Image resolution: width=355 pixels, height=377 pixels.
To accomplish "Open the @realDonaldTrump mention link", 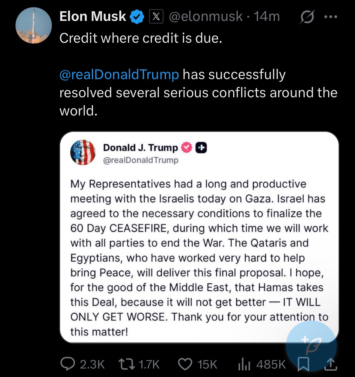I will point(119,75).
